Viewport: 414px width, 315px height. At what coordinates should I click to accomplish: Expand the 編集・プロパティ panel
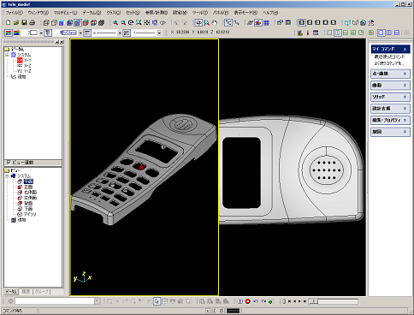[390, 120]
